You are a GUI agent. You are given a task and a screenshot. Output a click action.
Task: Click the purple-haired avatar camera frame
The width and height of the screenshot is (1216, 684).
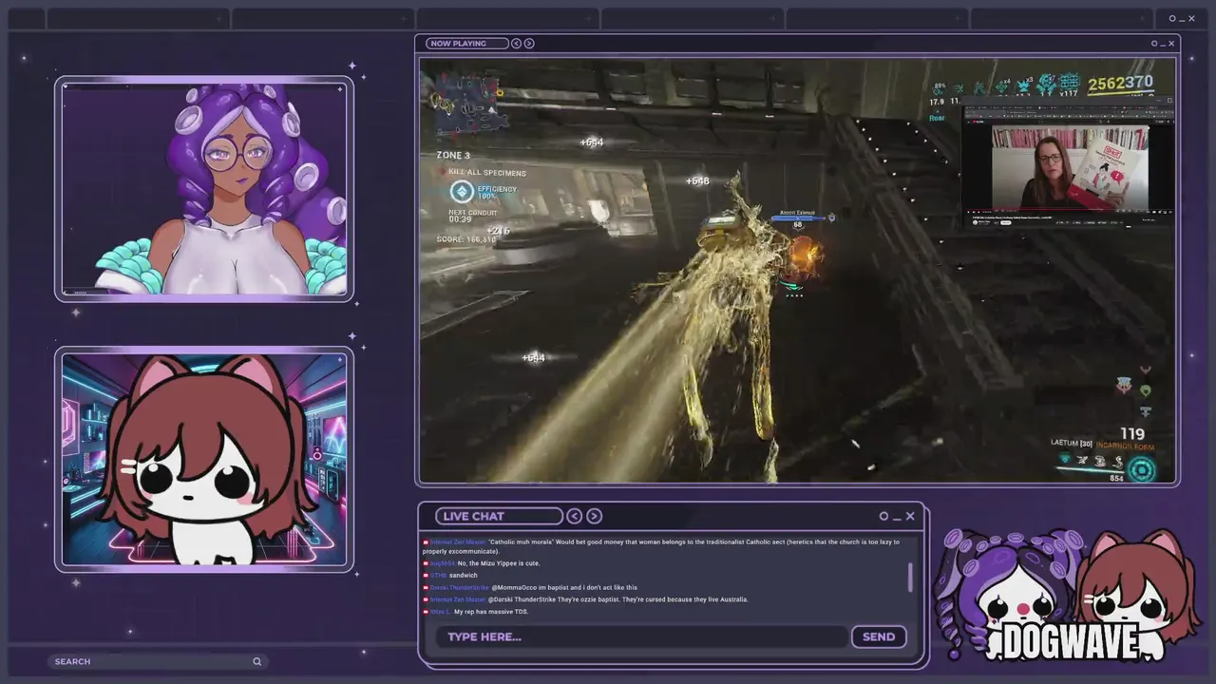click(204, 190)
